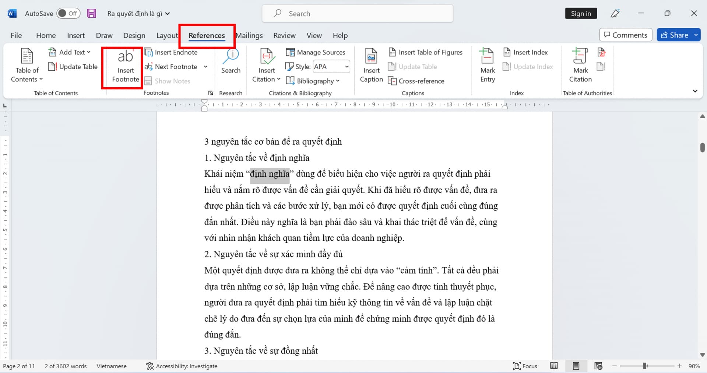The image size is (707, 373).
Task: Click the Share button
Action: click(x=675, y=35)
